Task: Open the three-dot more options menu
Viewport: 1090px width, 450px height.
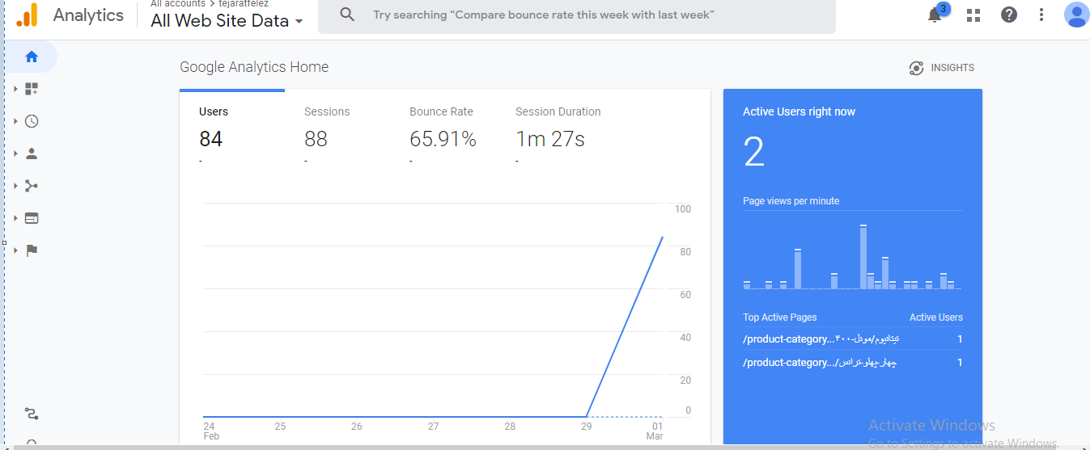Action: click(1041, 15)
